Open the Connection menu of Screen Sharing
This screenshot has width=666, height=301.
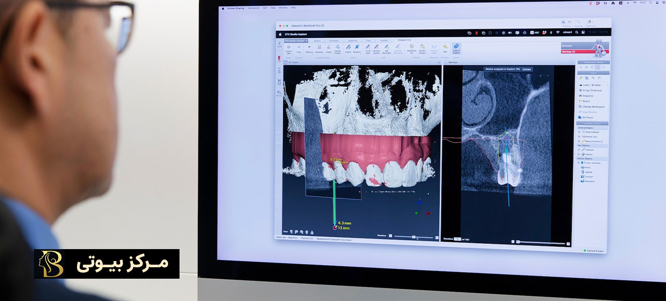(x=253, y=8)
